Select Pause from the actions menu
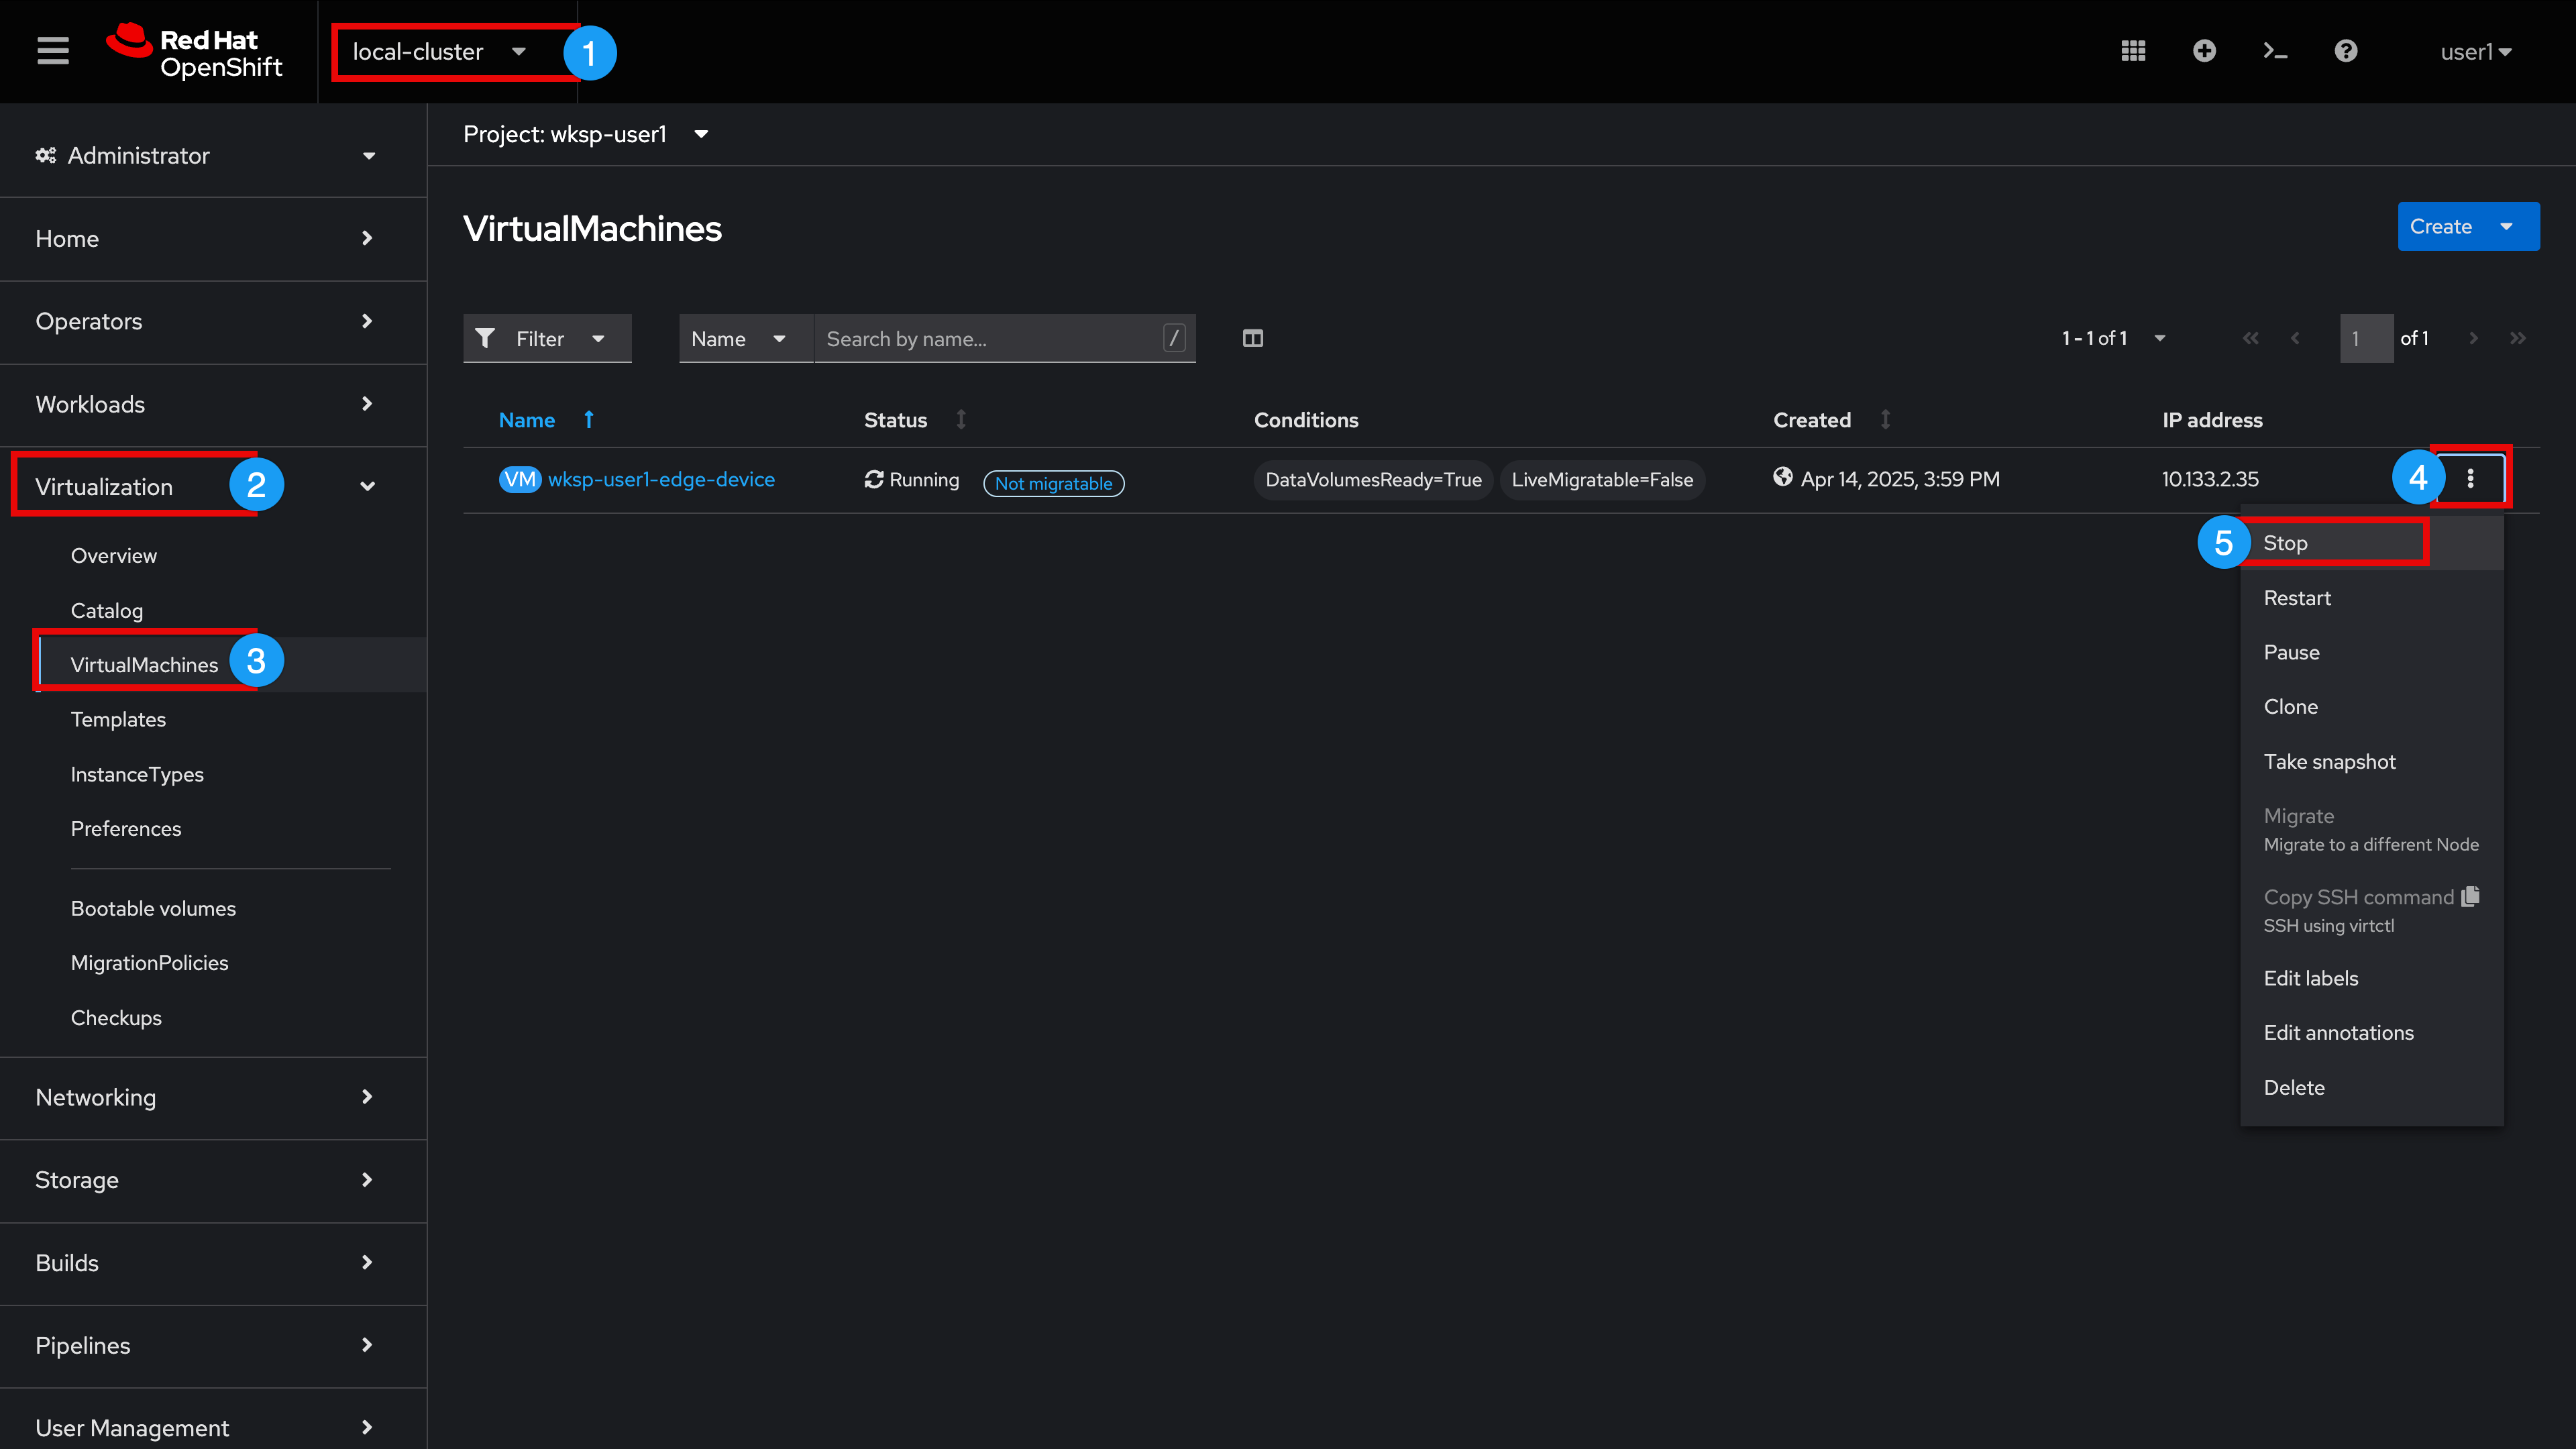The height and width of the screenshot is (1449, 2576). coord(2371,652)
